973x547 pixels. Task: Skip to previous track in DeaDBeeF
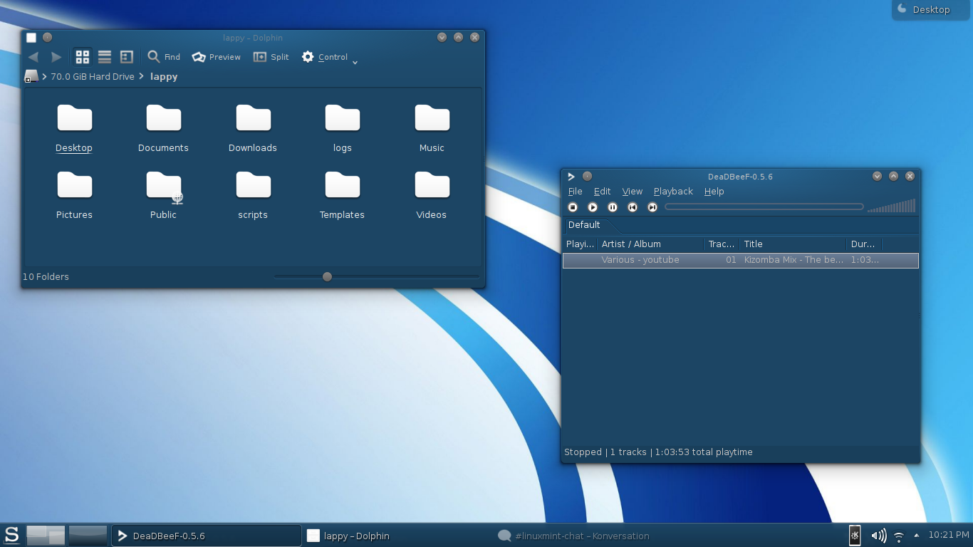(633, 207)
